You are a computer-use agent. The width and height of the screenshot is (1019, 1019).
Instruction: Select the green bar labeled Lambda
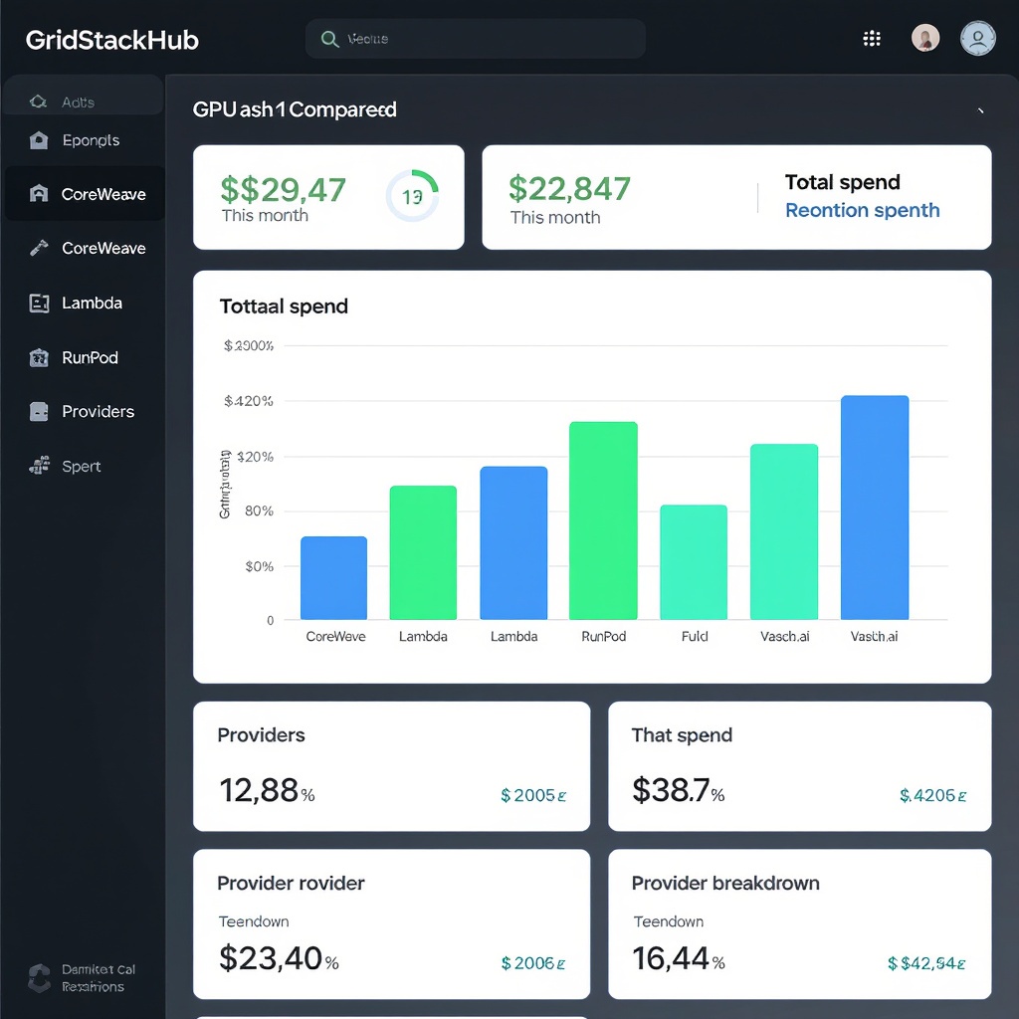click(423, 552)
